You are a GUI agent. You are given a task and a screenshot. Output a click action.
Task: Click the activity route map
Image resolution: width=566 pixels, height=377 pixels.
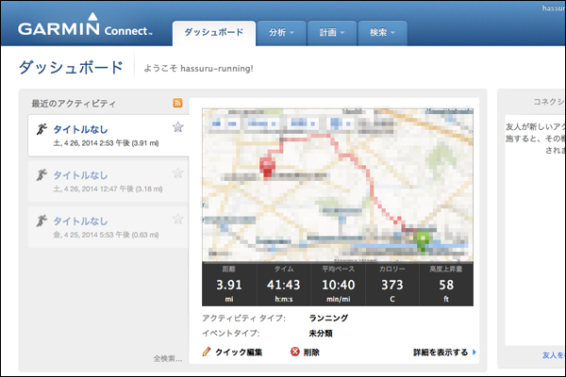coord(338,185)
